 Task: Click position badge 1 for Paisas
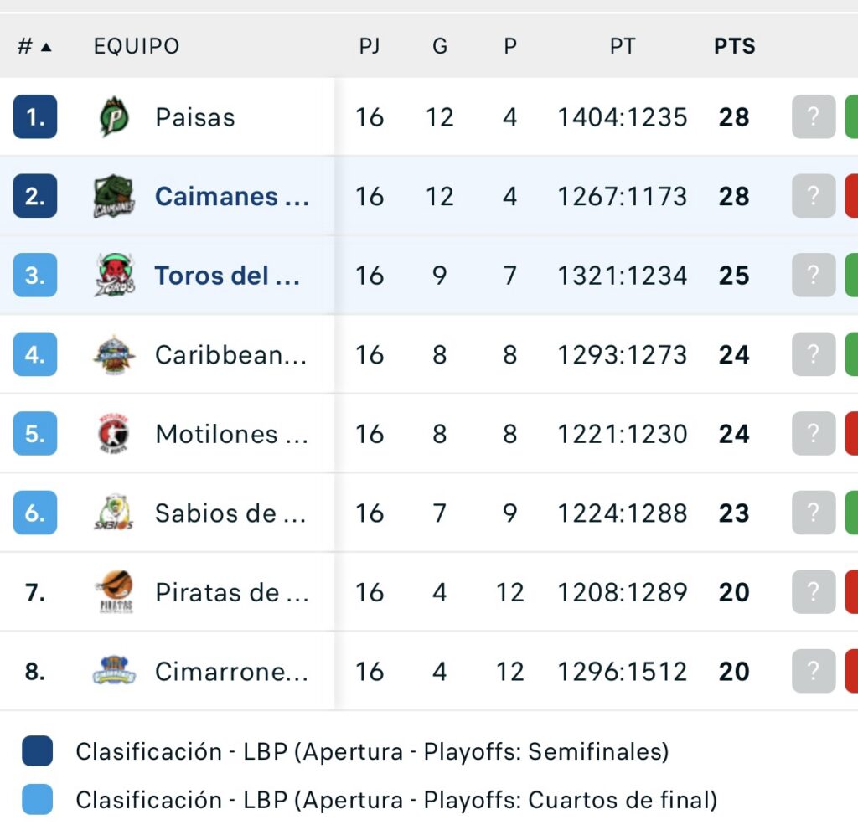35,117
